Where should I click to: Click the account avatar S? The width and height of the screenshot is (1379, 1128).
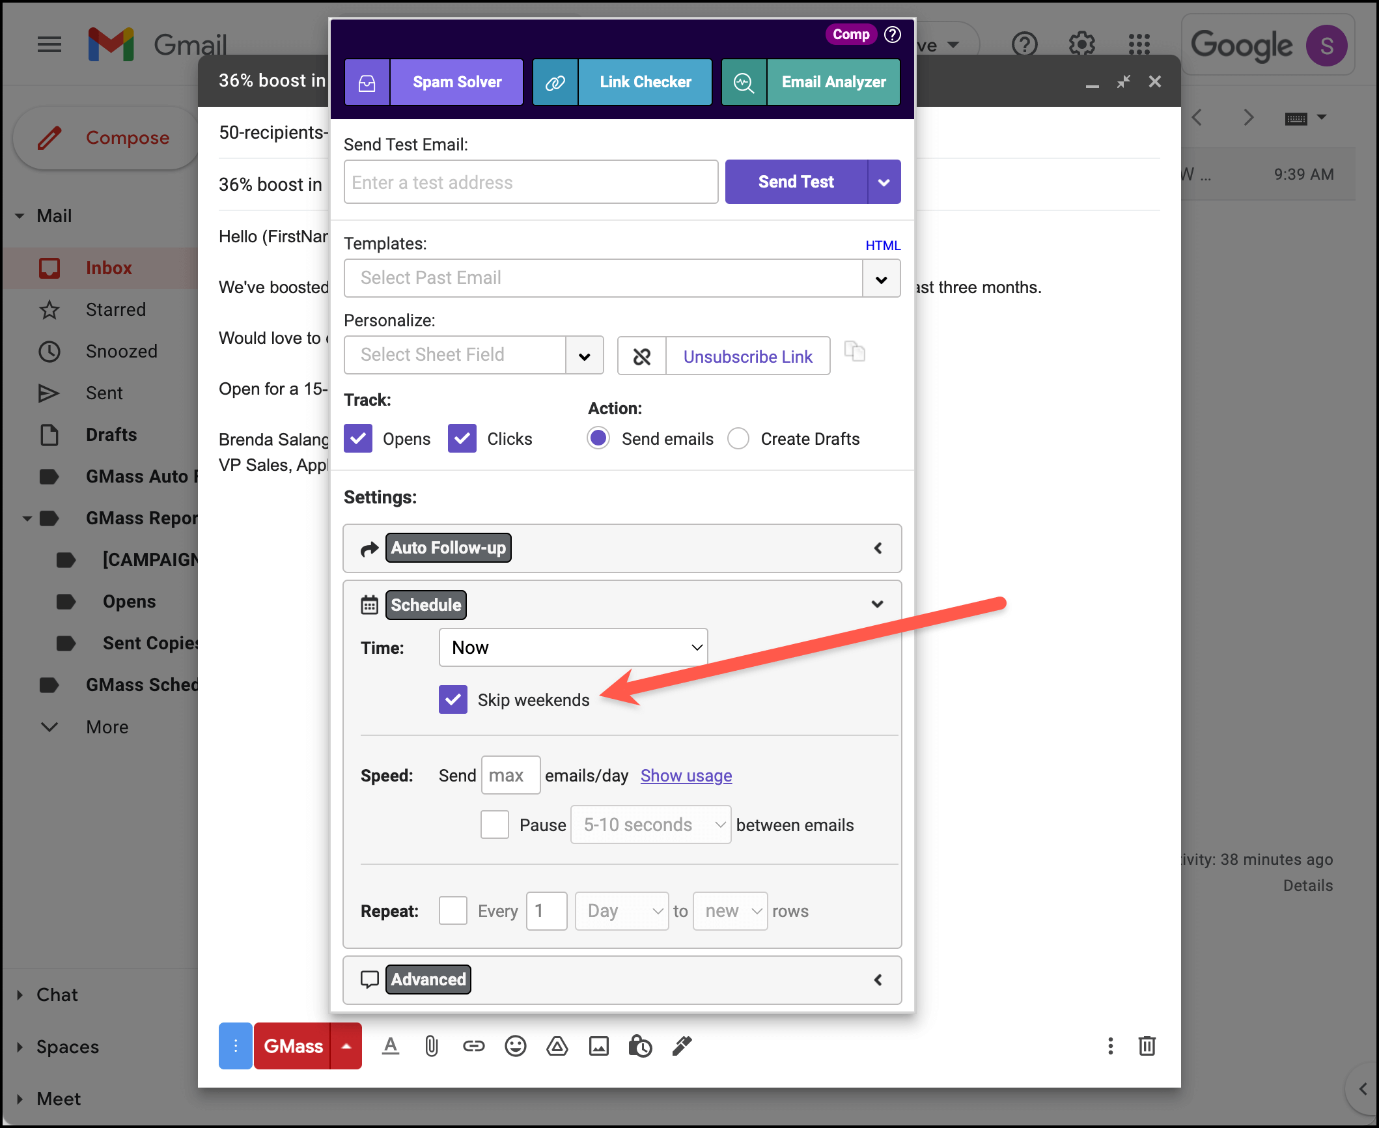pos(1326,46)
